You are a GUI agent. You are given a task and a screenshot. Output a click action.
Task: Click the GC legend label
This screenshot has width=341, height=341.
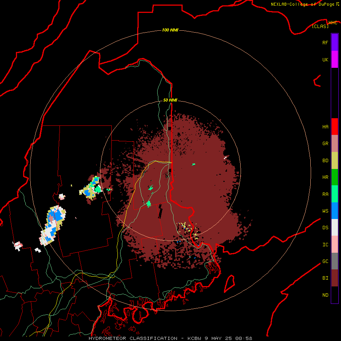325,261
